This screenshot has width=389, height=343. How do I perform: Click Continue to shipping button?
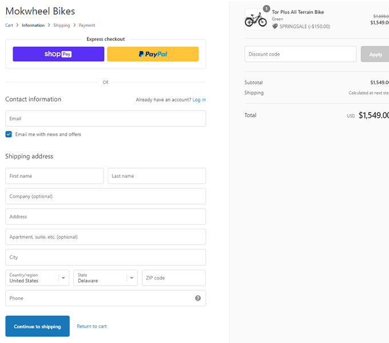tap(37, 326)
